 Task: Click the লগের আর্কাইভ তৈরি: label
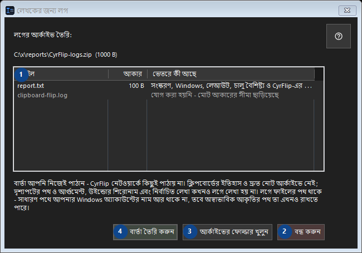pos(43,35)
